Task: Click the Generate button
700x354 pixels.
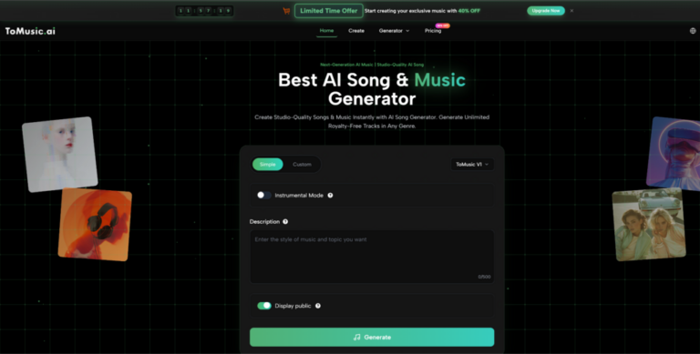Action: click(x=372, y=337)
